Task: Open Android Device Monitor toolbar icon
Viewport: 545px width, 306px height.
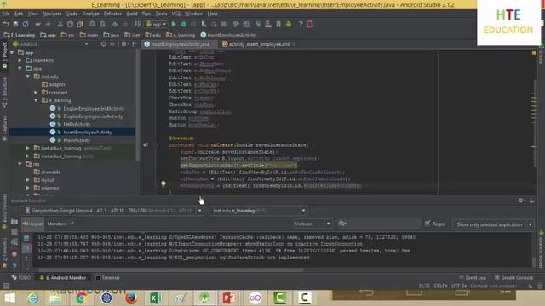Action: [x=289, y=25]
